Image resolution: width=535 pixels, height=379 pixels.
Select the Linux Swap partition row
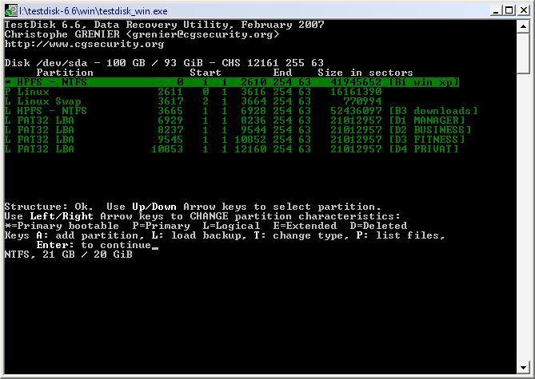click(193, 101)
